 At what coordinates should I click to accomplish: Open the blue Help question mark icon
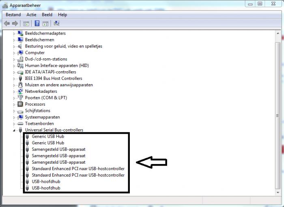tap(37, 23)
